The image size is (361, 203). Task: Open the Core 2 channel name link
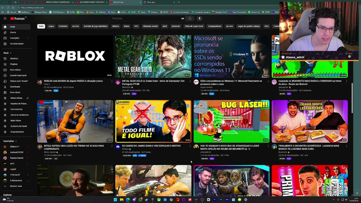pos(47,84)
